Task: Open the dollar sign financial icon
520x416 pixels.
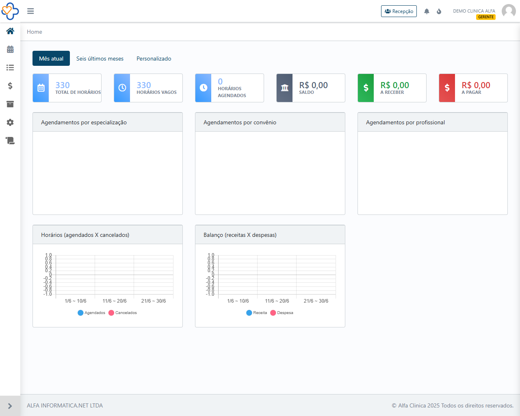Action: 10,86
